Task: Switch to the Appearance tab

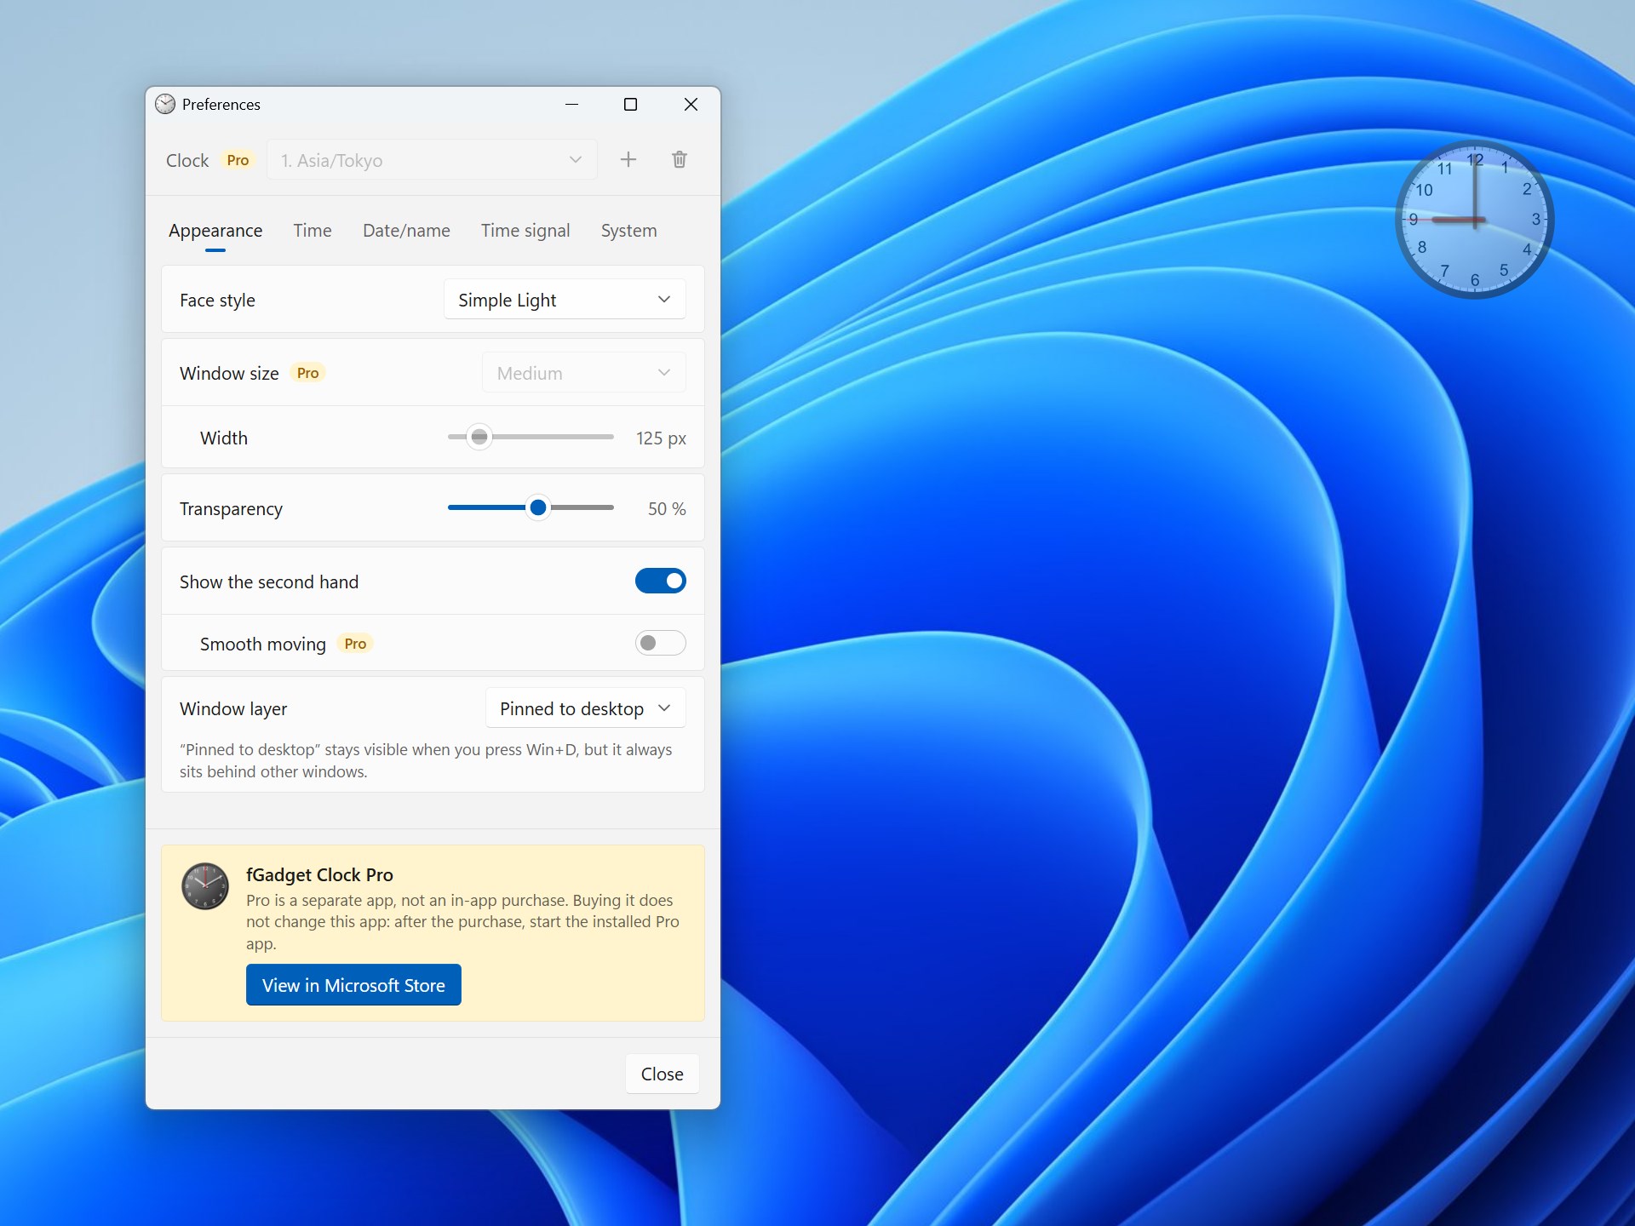Action: coord(215,231)
